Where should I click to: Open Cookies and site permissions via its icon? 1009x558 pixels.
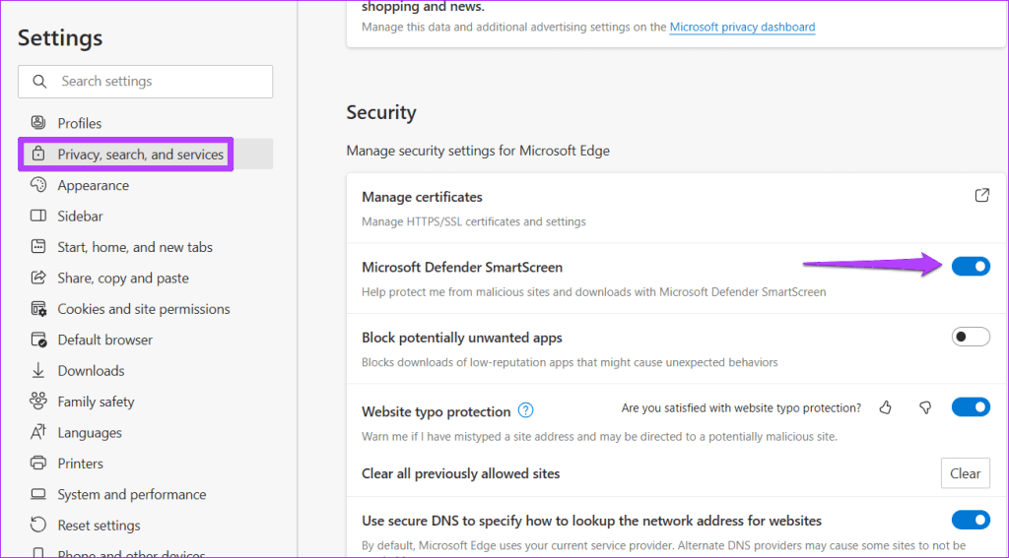click(38, 309)
